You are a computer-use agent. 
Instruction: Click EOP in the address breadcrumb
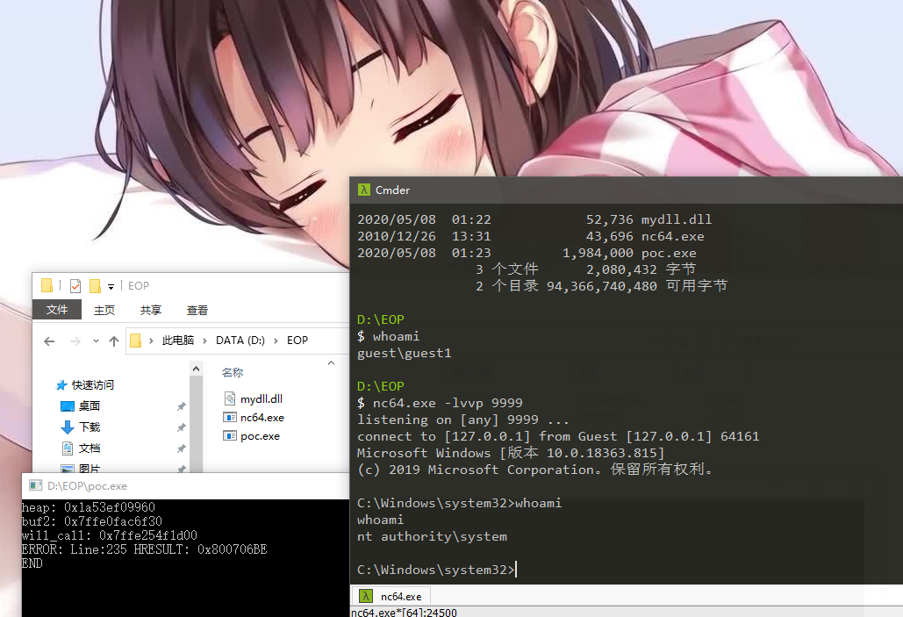coord(297,341)
